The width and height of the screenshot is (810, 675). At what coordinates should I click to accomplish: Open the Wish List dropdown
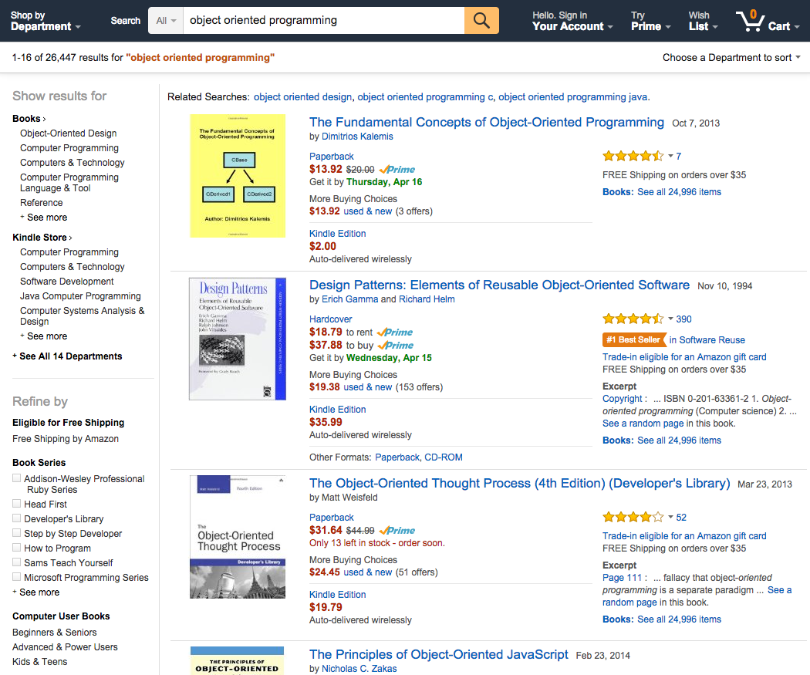pos(703,21)
